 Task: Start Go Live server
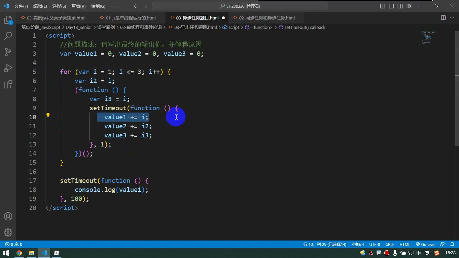[425, 244]
